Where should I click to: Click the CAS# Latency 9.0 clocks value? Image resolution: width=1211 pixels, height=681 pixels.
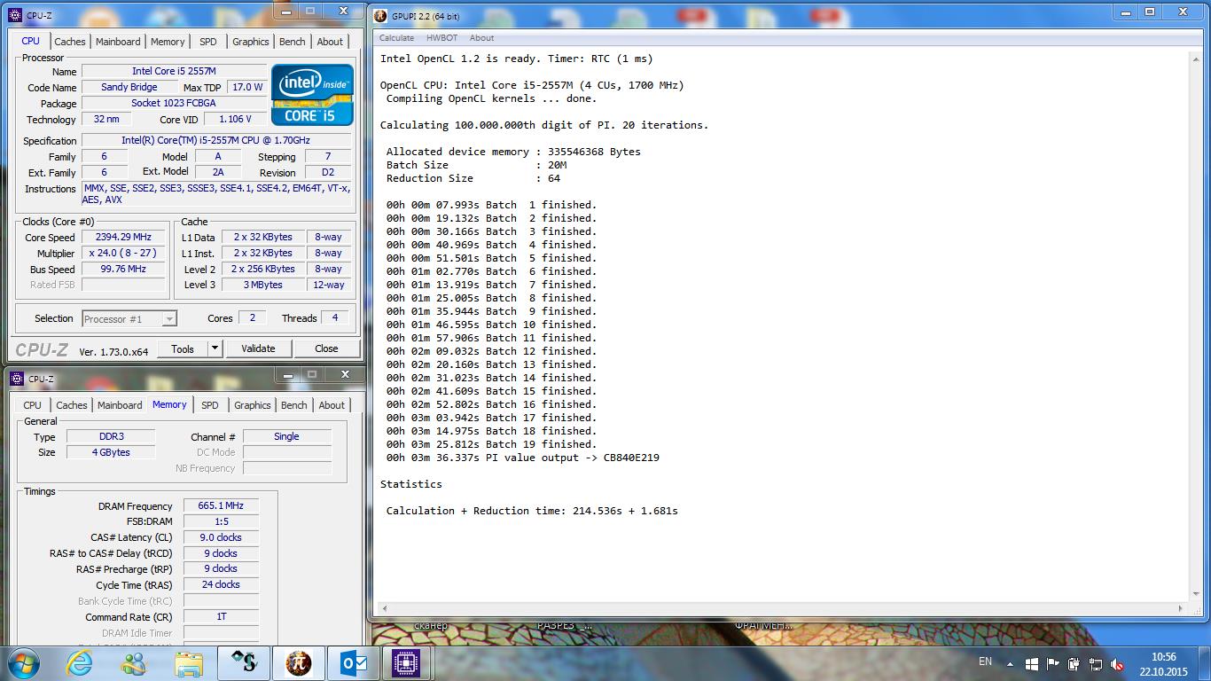pyautogui.click(x=221, y=537)
